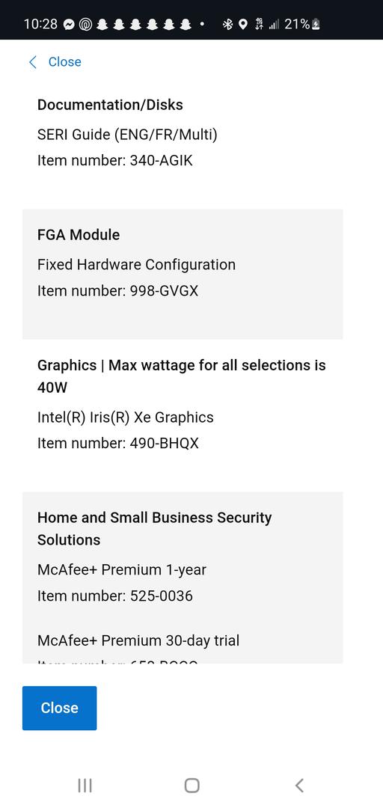Tap the first Snapchat ghost notification
Screen dimensions: 383x808
coord(102,24)
